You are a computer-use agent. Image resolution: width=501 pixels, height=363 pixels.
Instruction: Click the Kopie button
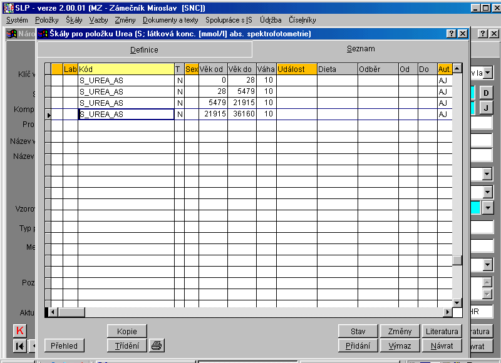[127, 331]
